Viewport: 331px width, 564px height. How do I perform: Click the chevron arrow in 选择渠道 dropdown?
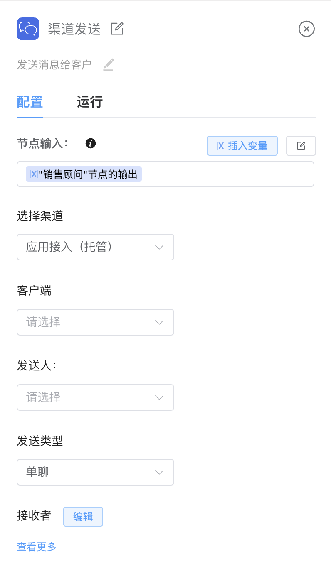[x=159, y=247]
